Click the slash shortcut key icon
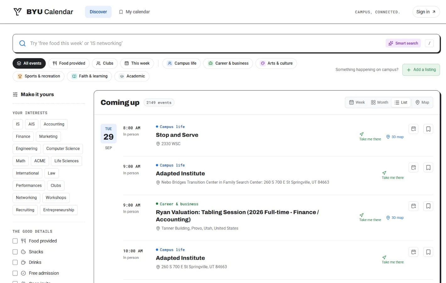The image size is (446, 283). point(429,43)
